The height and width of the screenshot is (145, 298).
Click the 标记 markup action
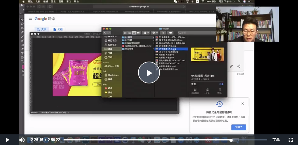(207, 91)
